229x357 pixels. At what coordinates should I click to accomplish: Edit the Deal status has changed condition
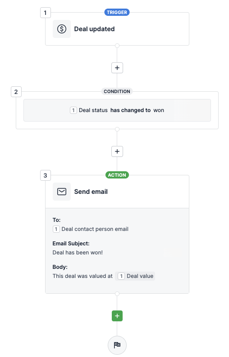click(x=117, y=110)
